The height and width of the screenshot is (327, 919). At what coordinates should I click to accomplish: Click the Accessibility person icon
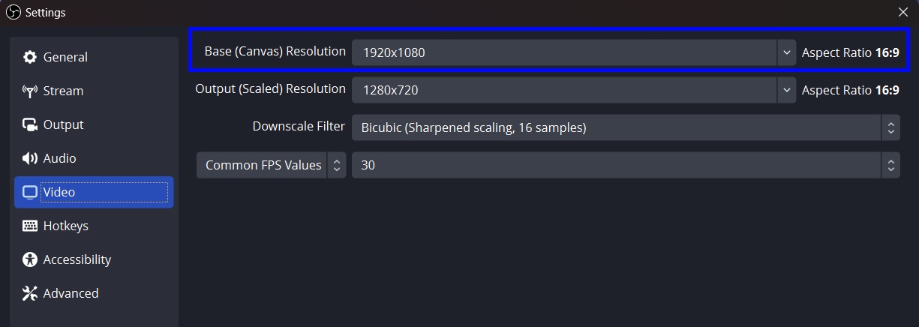[x=30, y=259]
